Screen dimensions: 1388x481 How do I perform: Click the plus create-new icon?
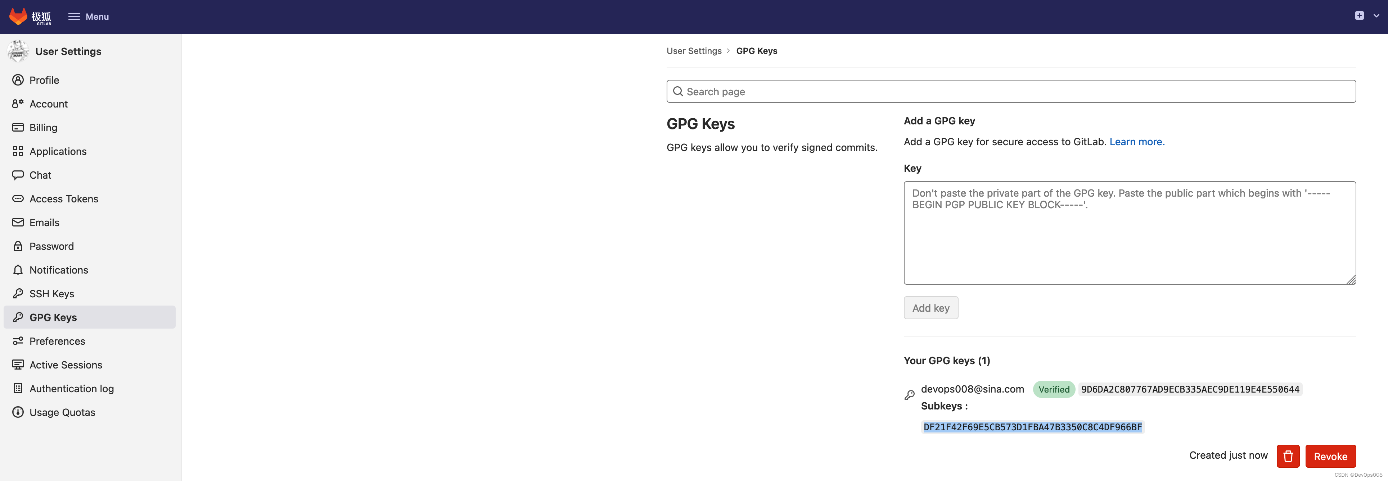[1360, 15]
